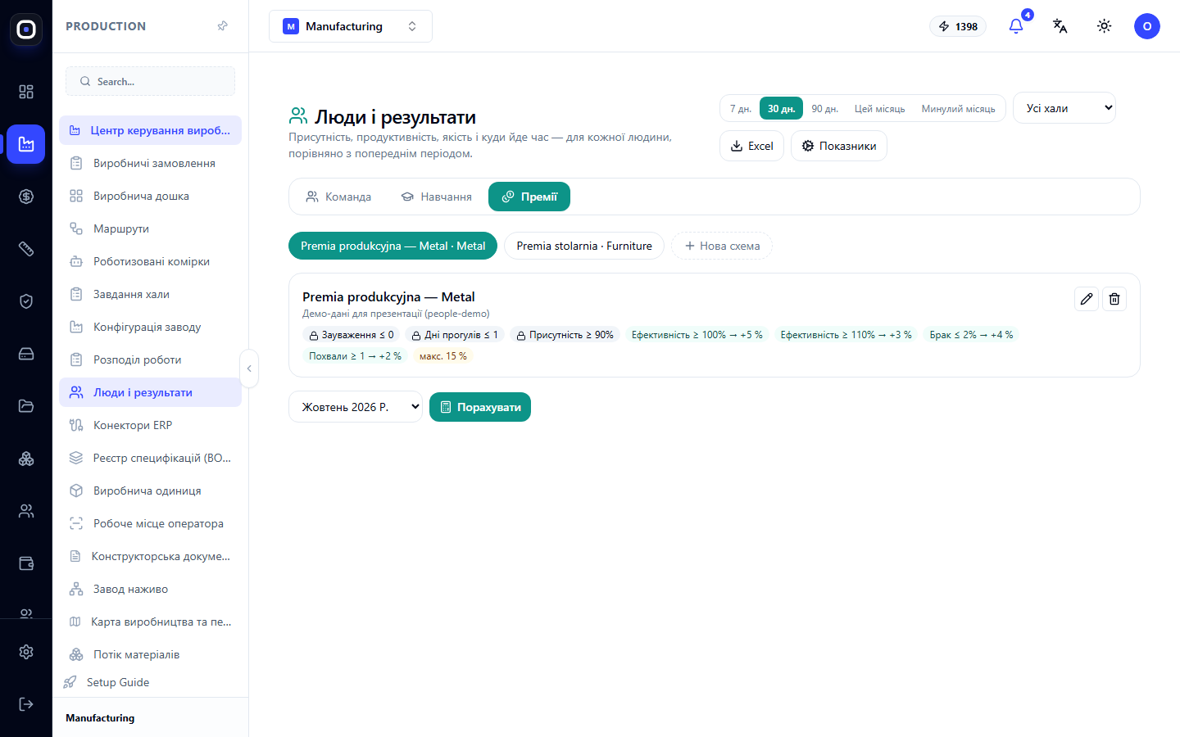Open the Показники settings button
Image resolution: width=1180 pixels, height=737 pixels.
coord(839,146)
